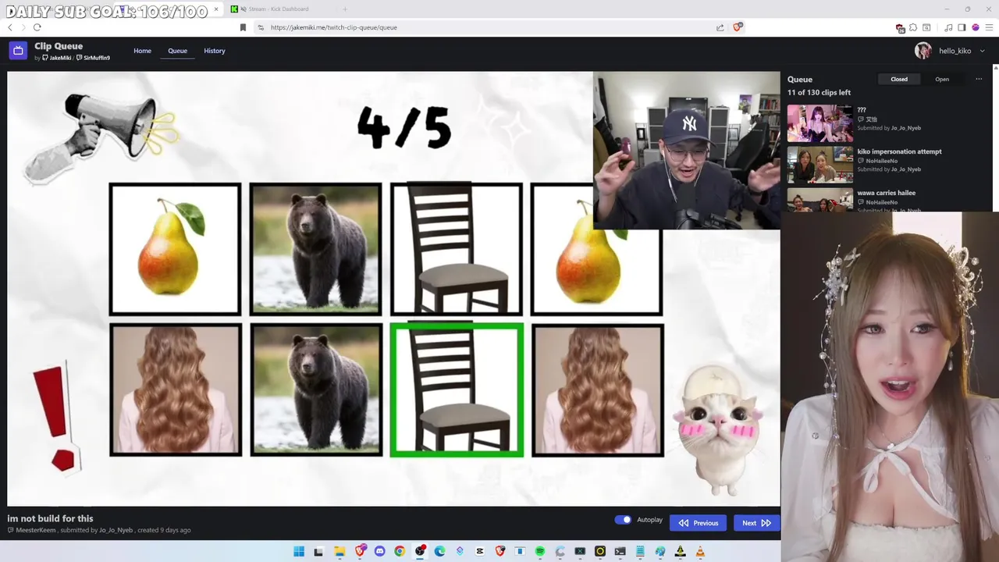The image size is (999, 562).
Task: Click the browser forward arrow
Action: click(23, 27)
